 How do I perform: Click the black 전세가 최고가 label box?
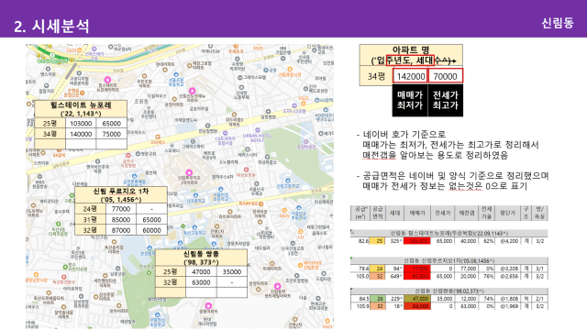pos(446,100)
